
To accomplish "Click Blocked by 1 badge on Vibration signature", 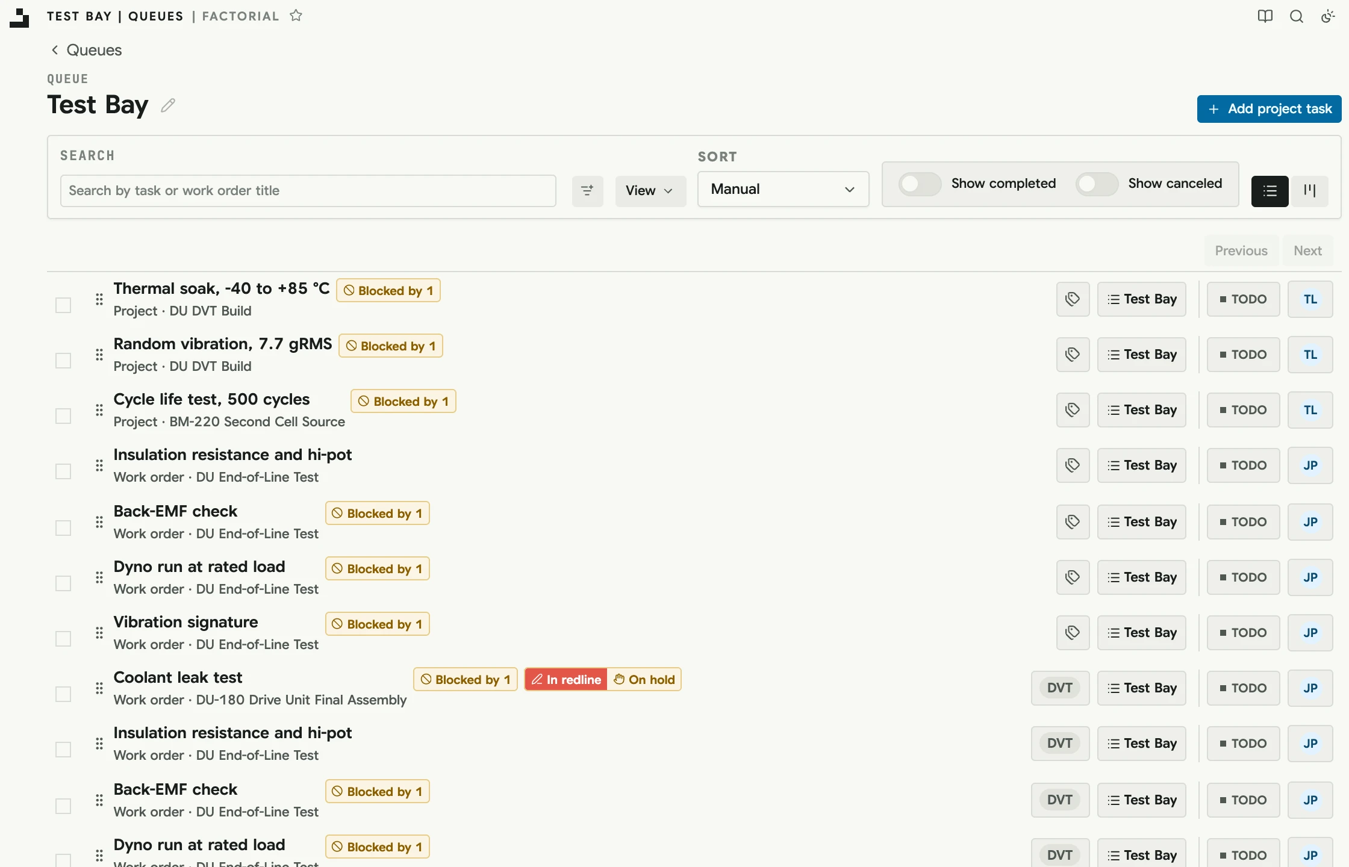I will (x=378, y=624).
